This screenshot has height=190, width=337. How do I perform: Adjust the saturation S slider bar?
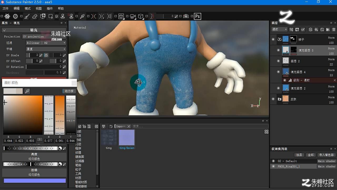(60, 115)
